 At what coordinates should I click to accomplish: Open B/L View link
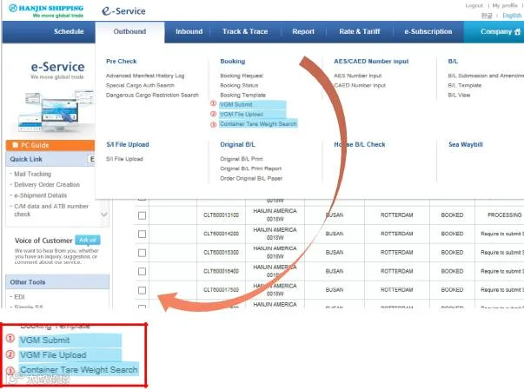[459, 96]
